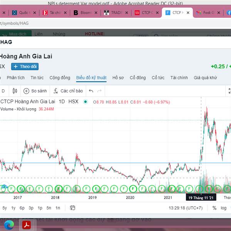Toggle percent scale on the chart

coord(214,208)
